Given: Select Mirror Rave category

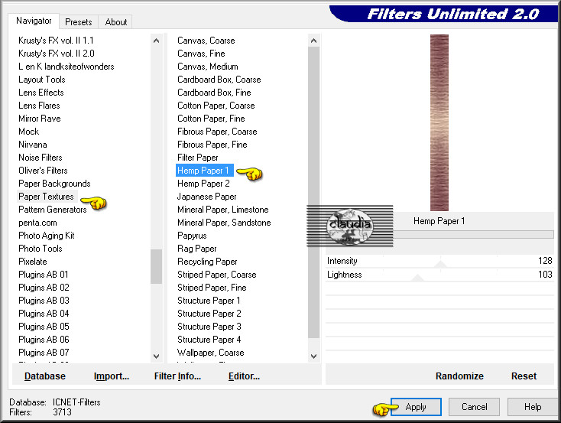Looking at the screenshot, I should pyautogui.click(x=39, y=119).
